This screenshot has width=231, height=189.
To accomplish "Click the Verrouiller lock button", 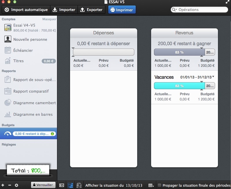I will 43,185.
